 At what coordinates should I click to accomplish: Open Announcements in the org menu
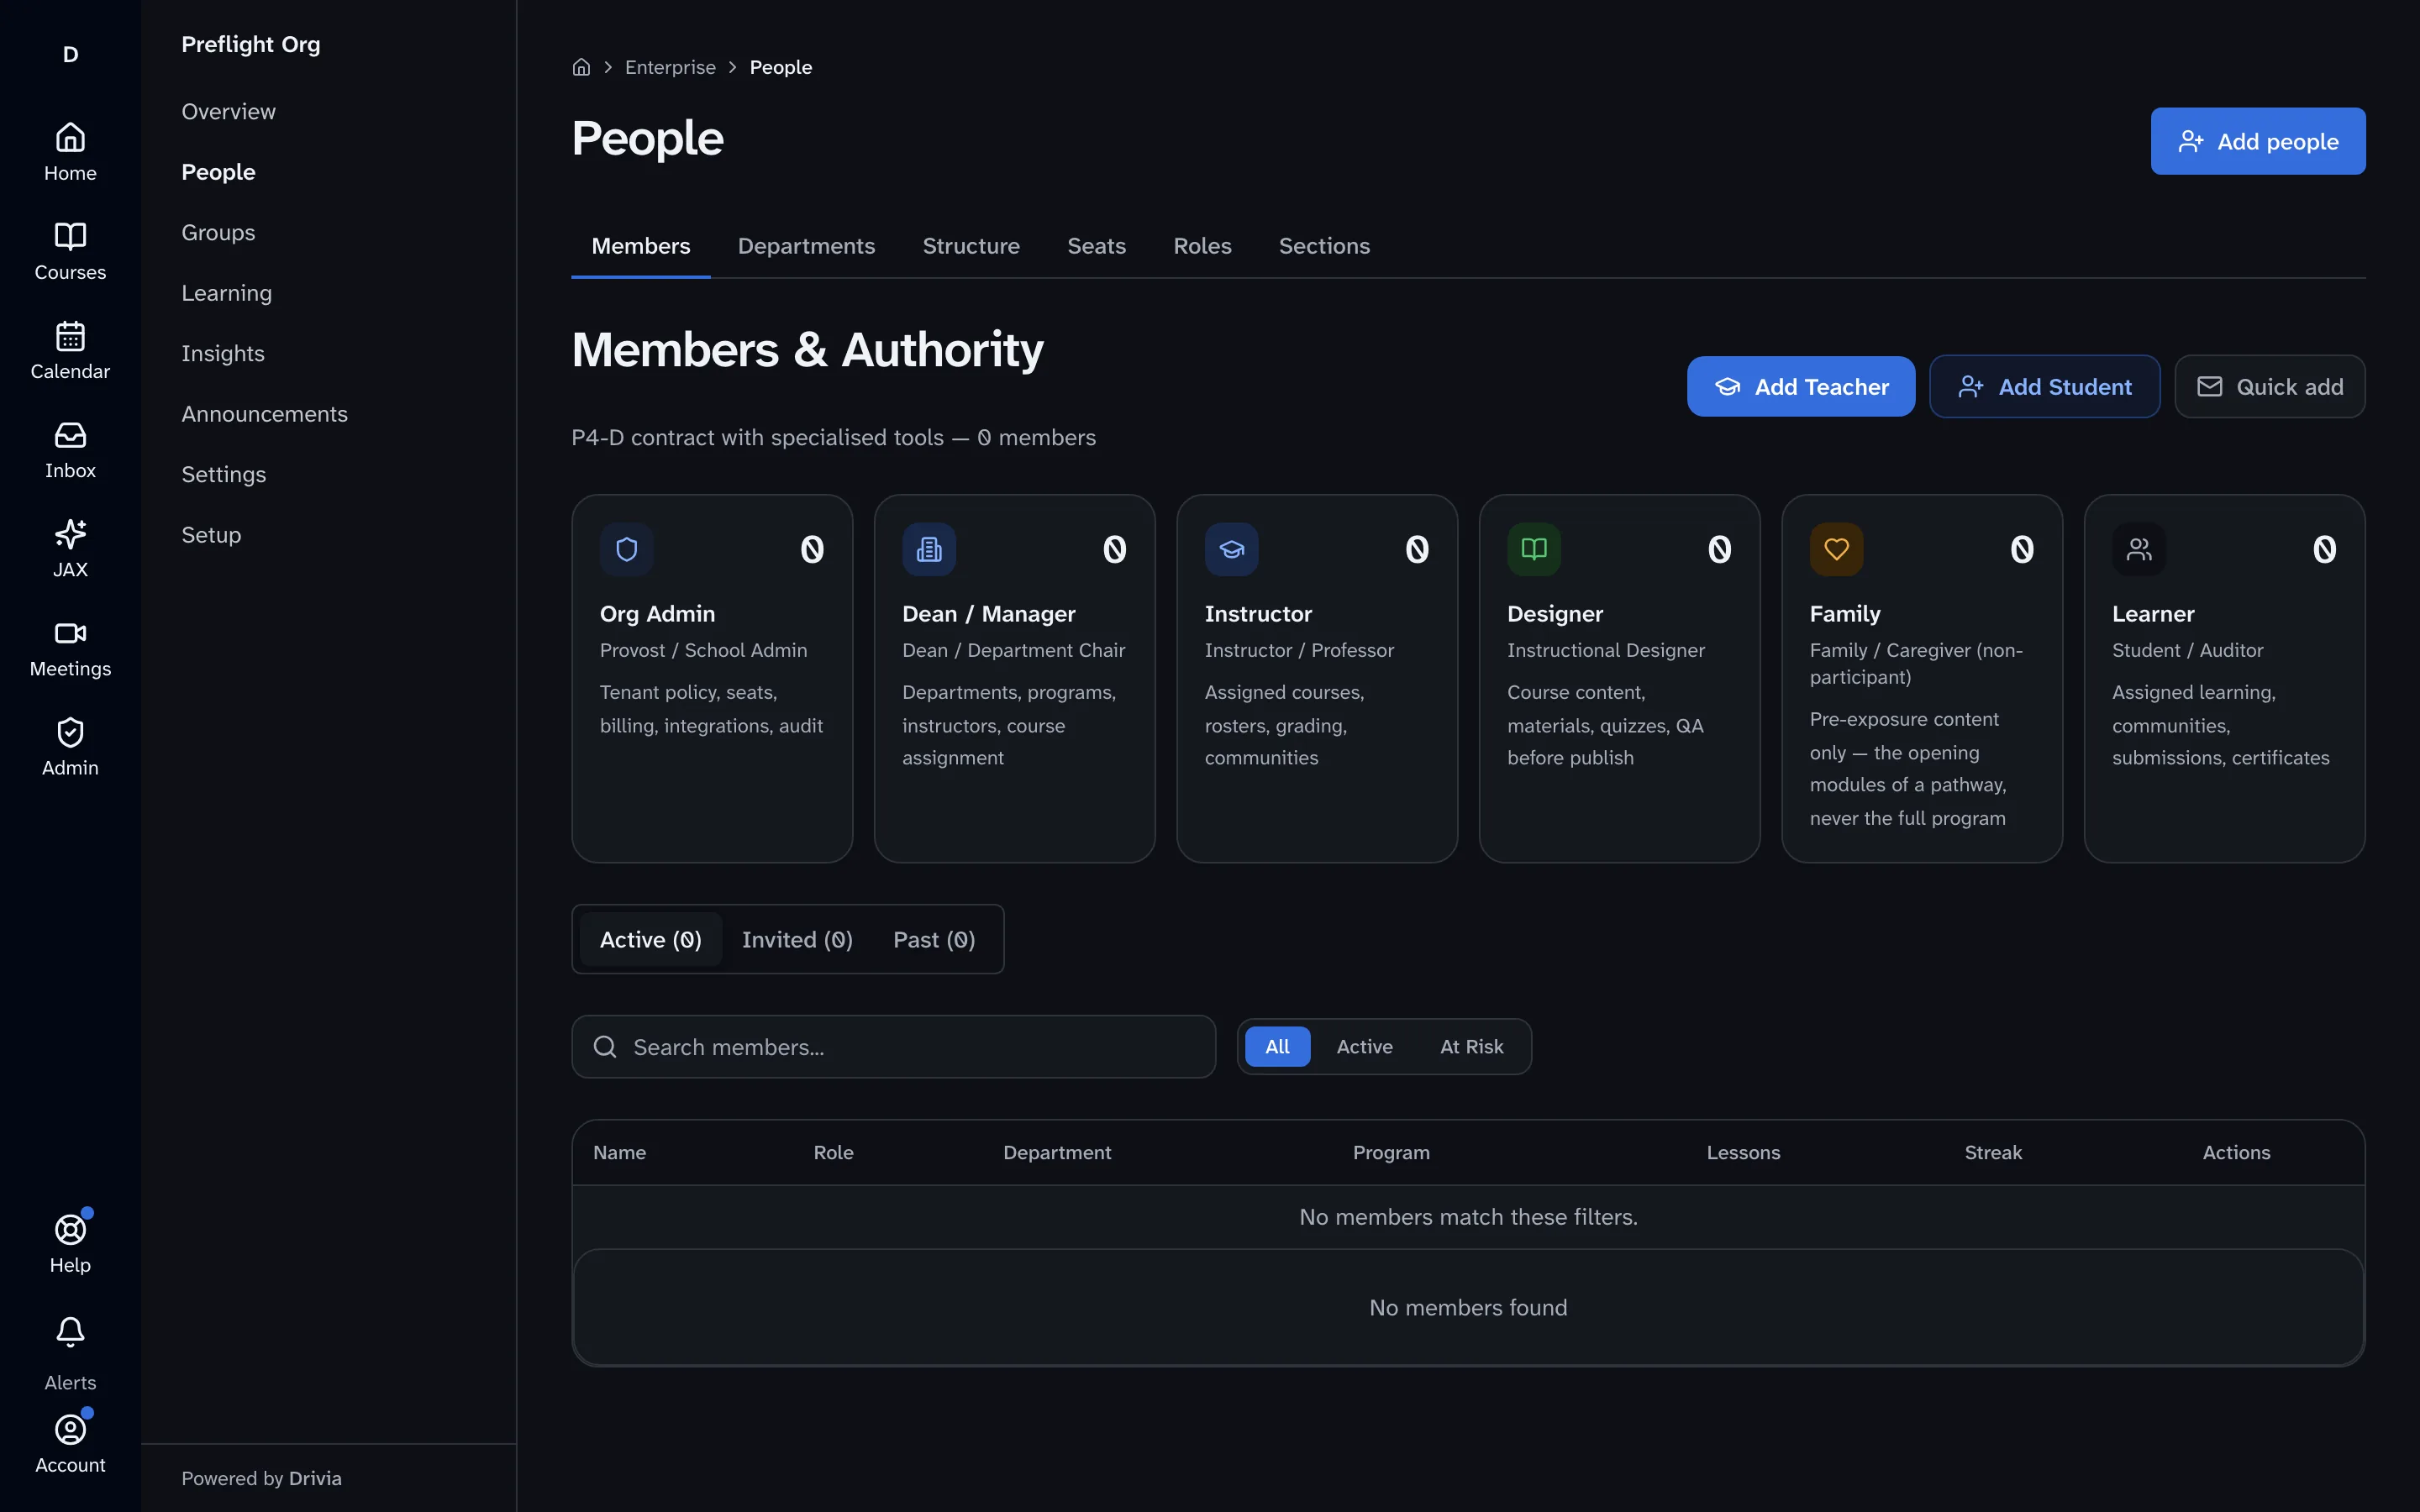(264, 414)
